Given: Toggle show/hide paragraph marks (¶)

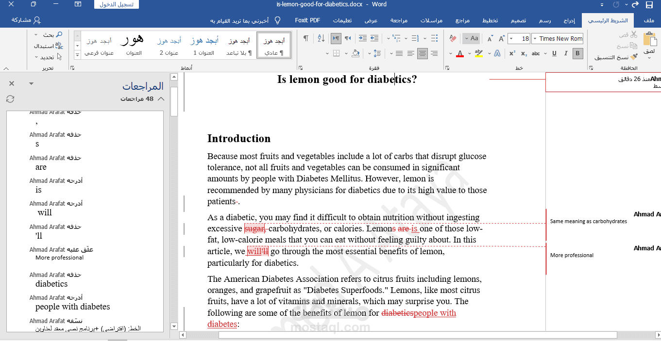Looking at the screenshot, I should (305, 38).
